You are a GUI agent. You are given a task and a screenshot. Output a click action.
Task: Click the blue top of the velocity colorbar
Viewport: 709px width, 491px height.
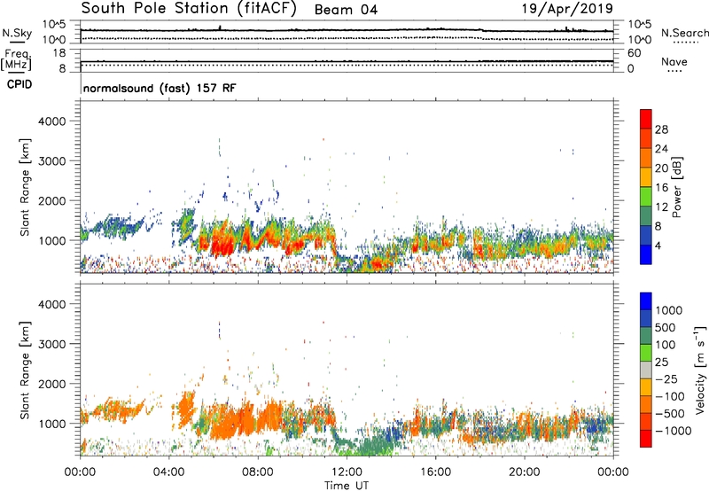click(646, 301)
